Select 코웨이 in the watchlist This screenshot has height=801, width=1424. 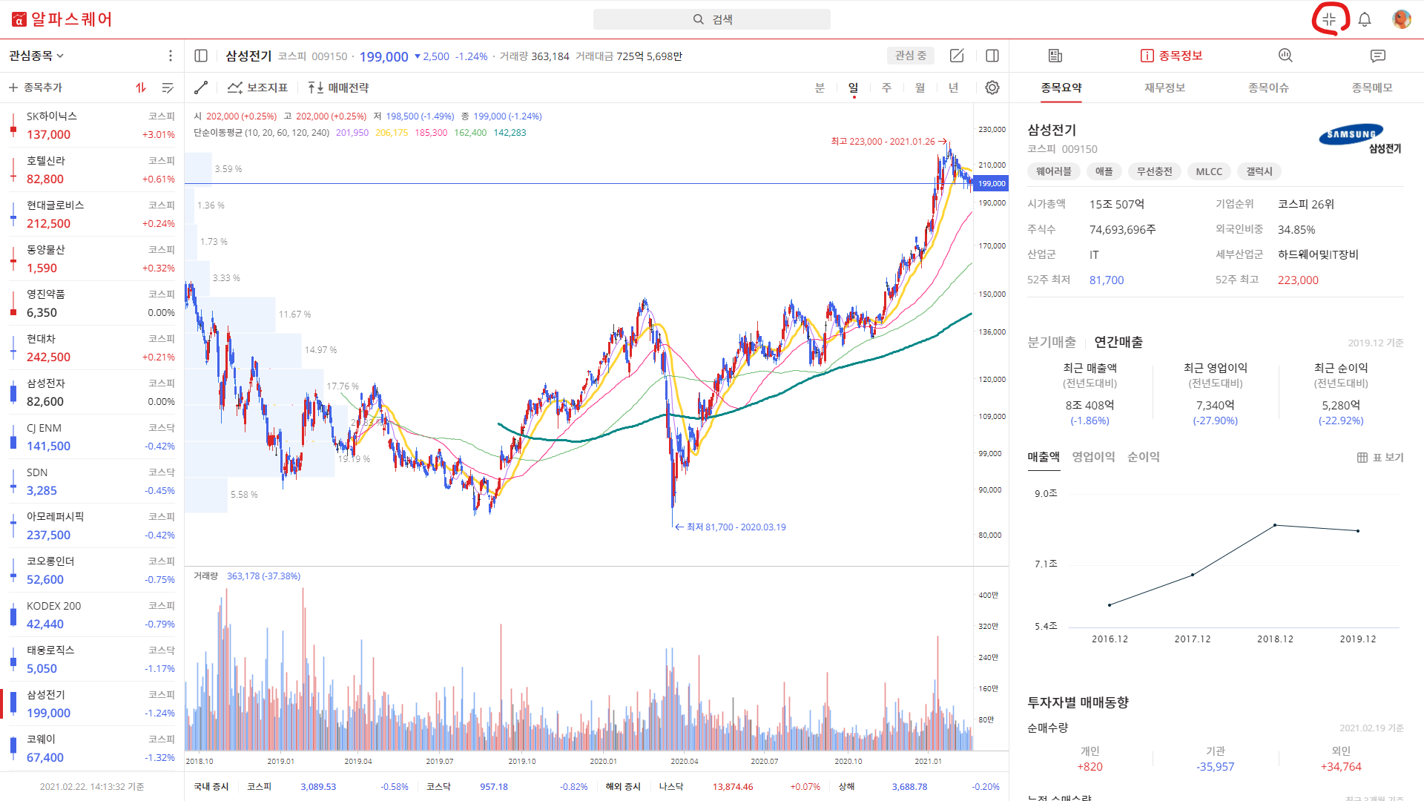pyautogui.click(x=92, y=748)
